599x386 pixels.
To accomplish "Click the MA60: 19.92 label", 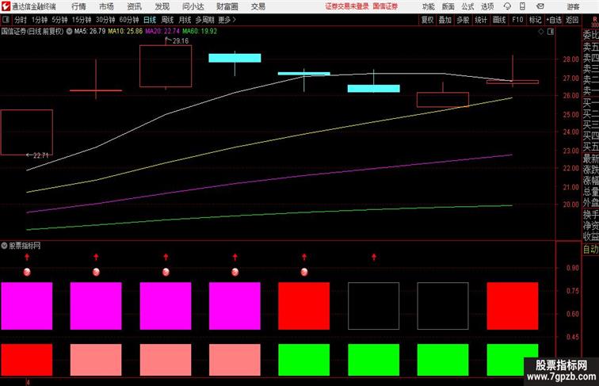I will pyautogui.click(x=200, y=32).
